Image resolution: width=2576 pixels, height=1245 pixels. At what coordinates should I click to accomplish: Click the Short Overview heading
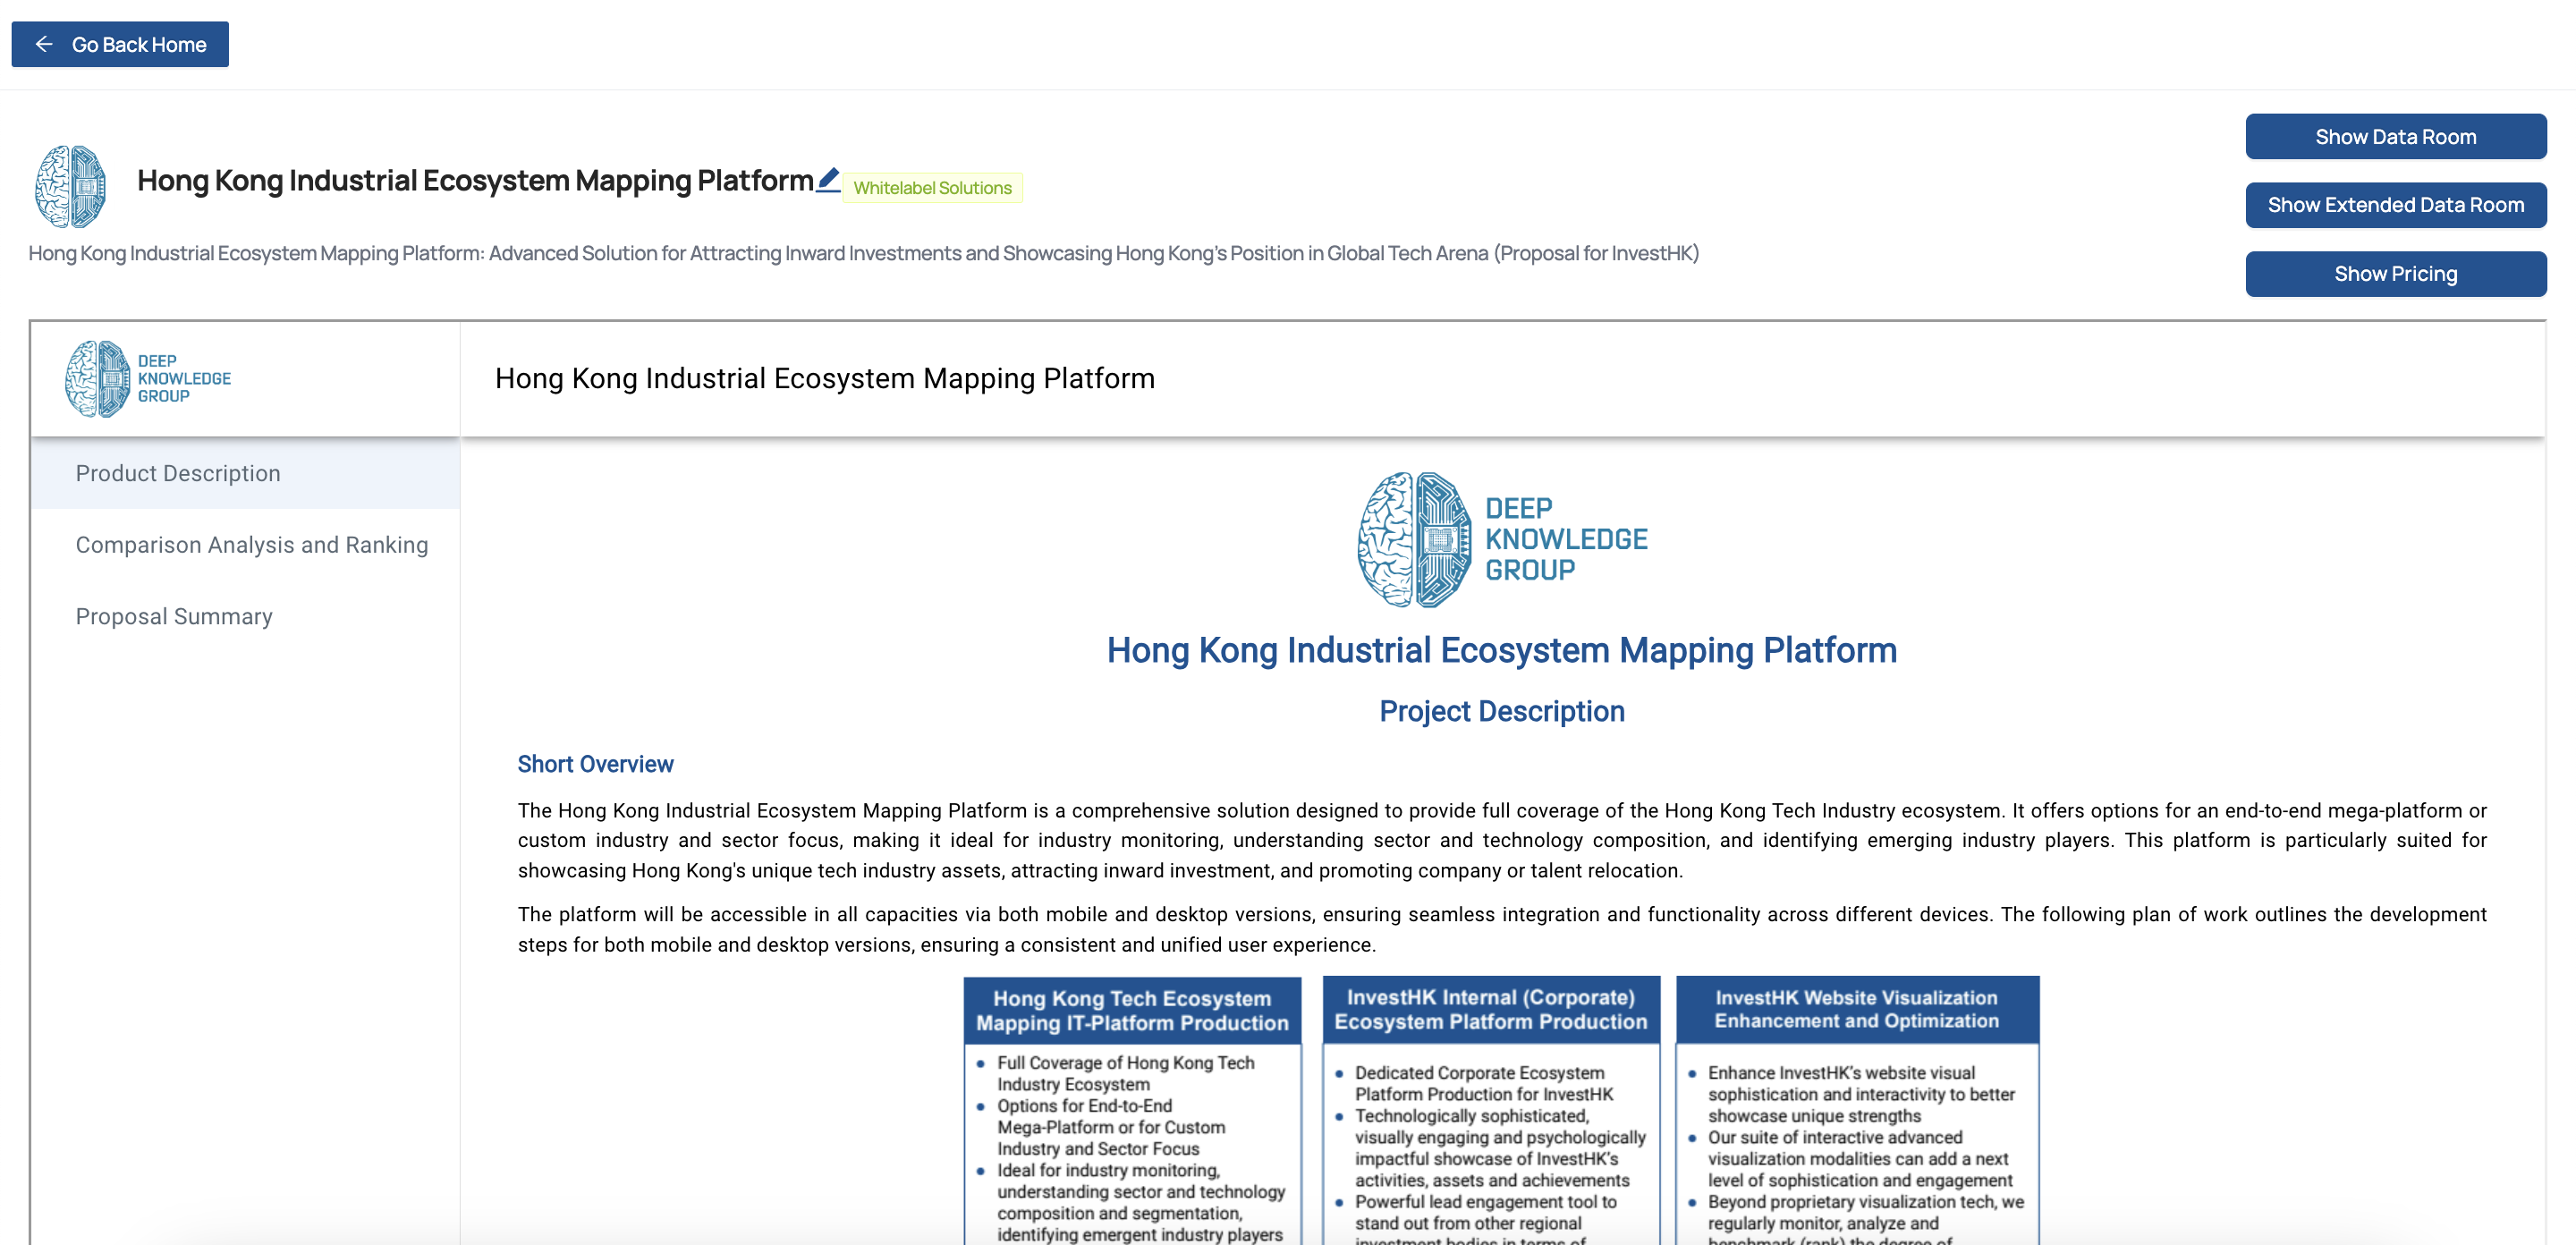coord(595,764)
